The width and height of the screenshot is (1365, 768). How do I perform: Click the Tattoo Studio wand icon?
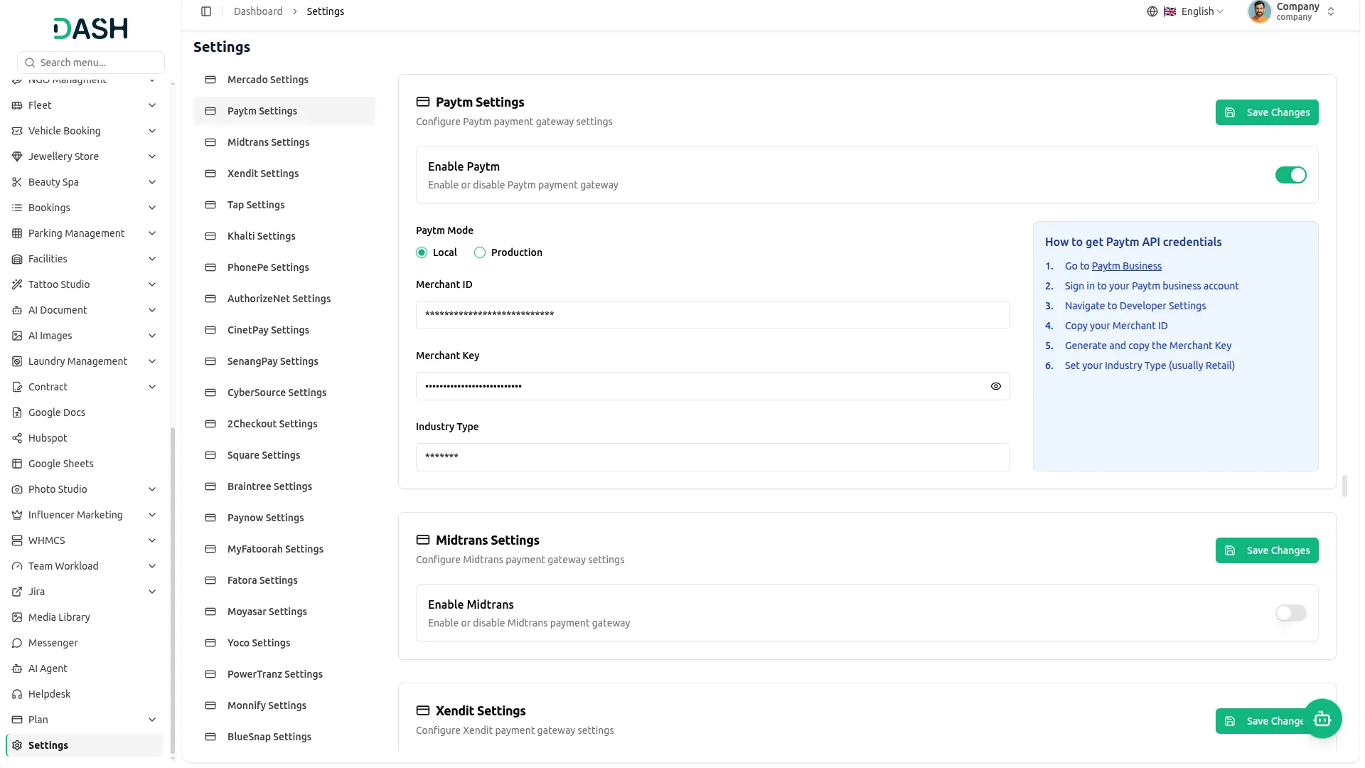(x=17, y=284)
